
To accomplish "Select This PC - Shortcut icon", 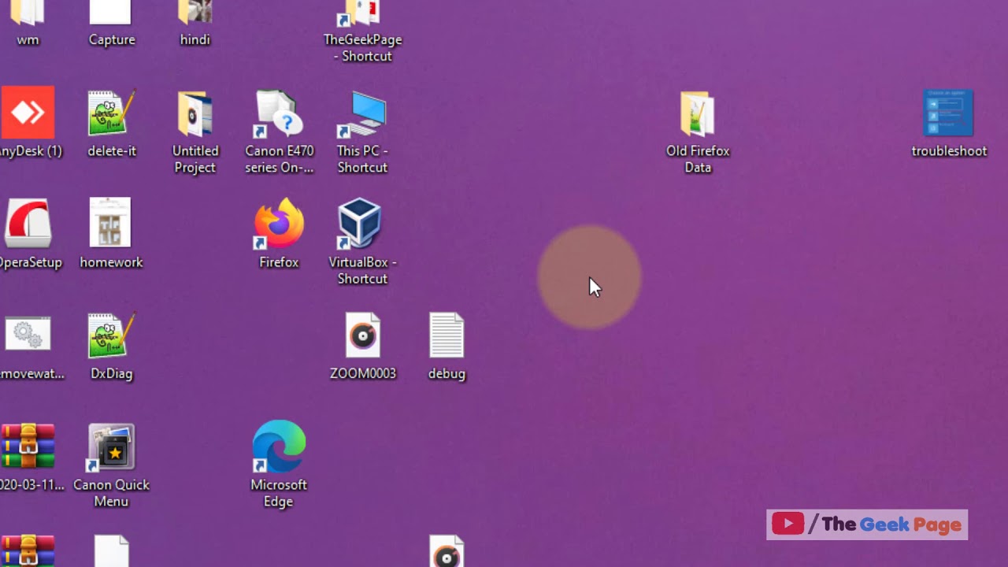I will click(x=362, y=115).
